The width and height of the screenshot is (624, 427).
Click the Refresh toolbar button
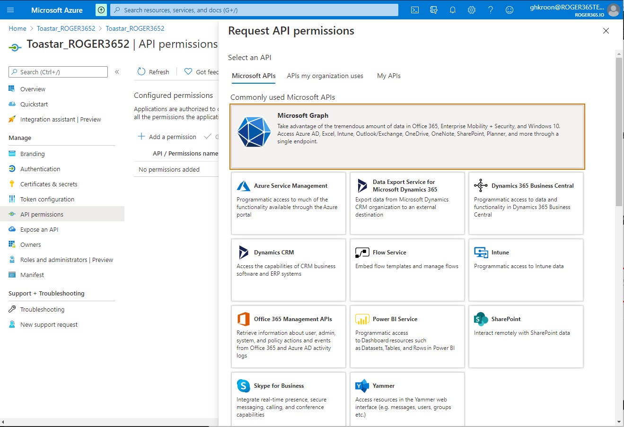click(x=153, y=72)
